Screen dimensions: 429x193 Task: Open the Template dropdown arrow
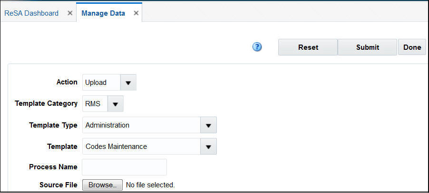(208, 147)
